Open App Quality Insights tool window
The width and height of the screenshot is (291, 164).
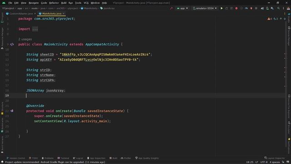(147, 158)
